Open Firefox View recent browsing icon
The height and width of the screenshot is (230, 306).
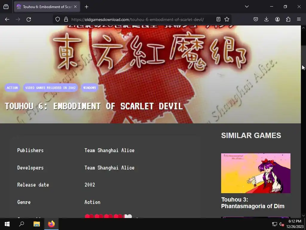[6, 7]
